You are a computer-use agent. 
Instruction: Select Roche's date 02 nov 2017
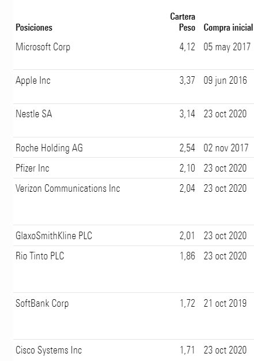click(x=226, y=148)
